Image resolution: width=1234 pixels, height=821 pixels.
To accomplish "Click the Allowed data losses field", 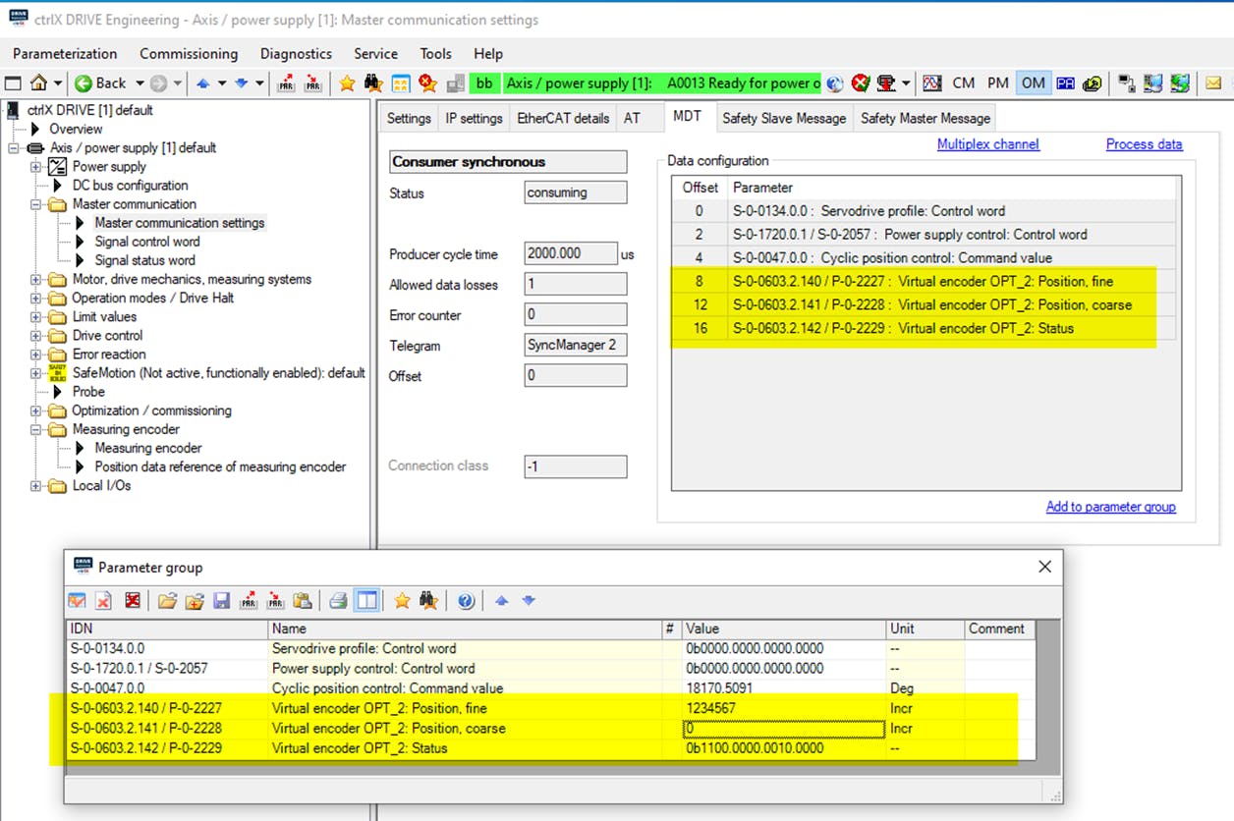I will pos(575,285).
